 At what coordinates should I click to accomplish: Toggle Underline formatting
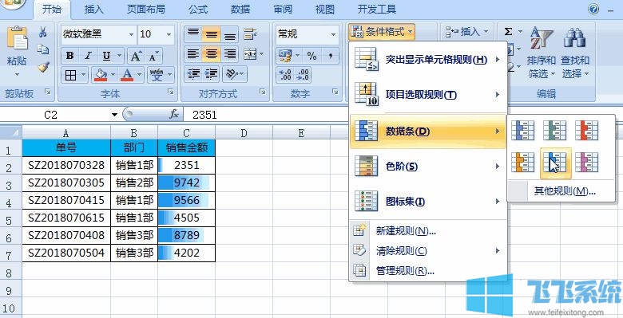(106, 56)
